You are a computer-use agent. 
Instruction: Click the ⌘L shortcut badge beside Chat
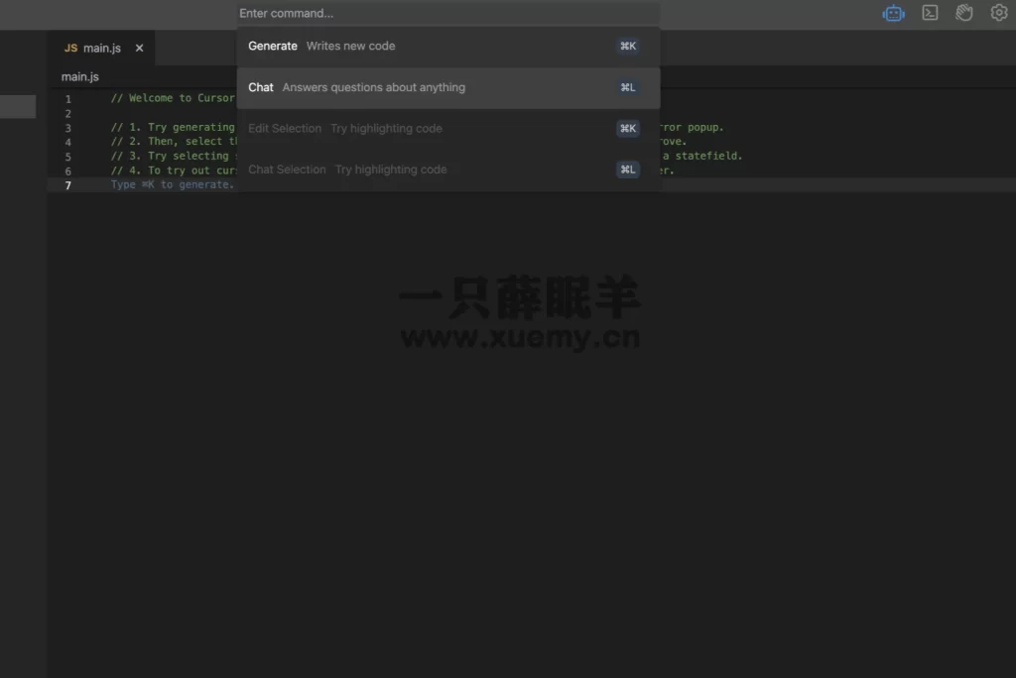pos(627,87)
